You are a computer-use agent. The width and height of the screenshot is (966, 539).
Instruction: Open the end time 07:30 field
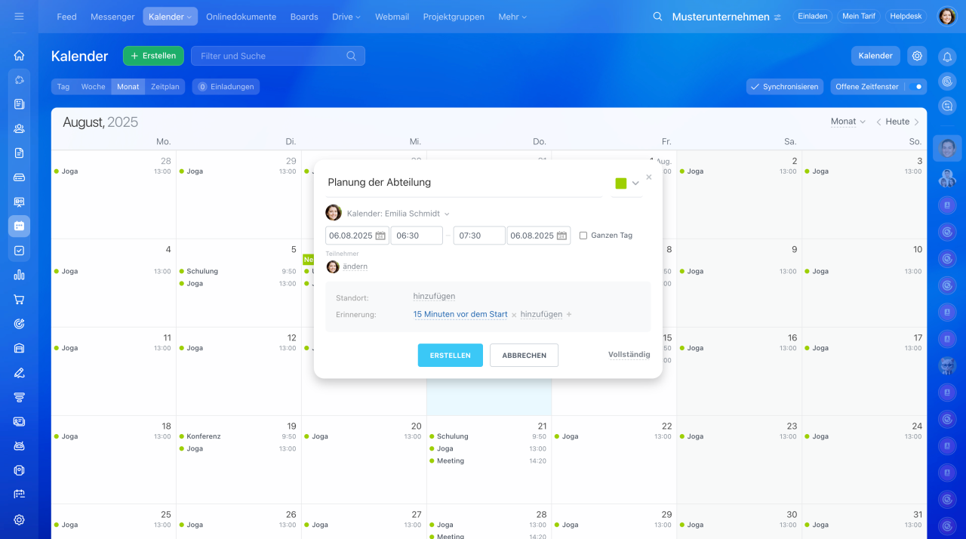[x=479, y=236]
